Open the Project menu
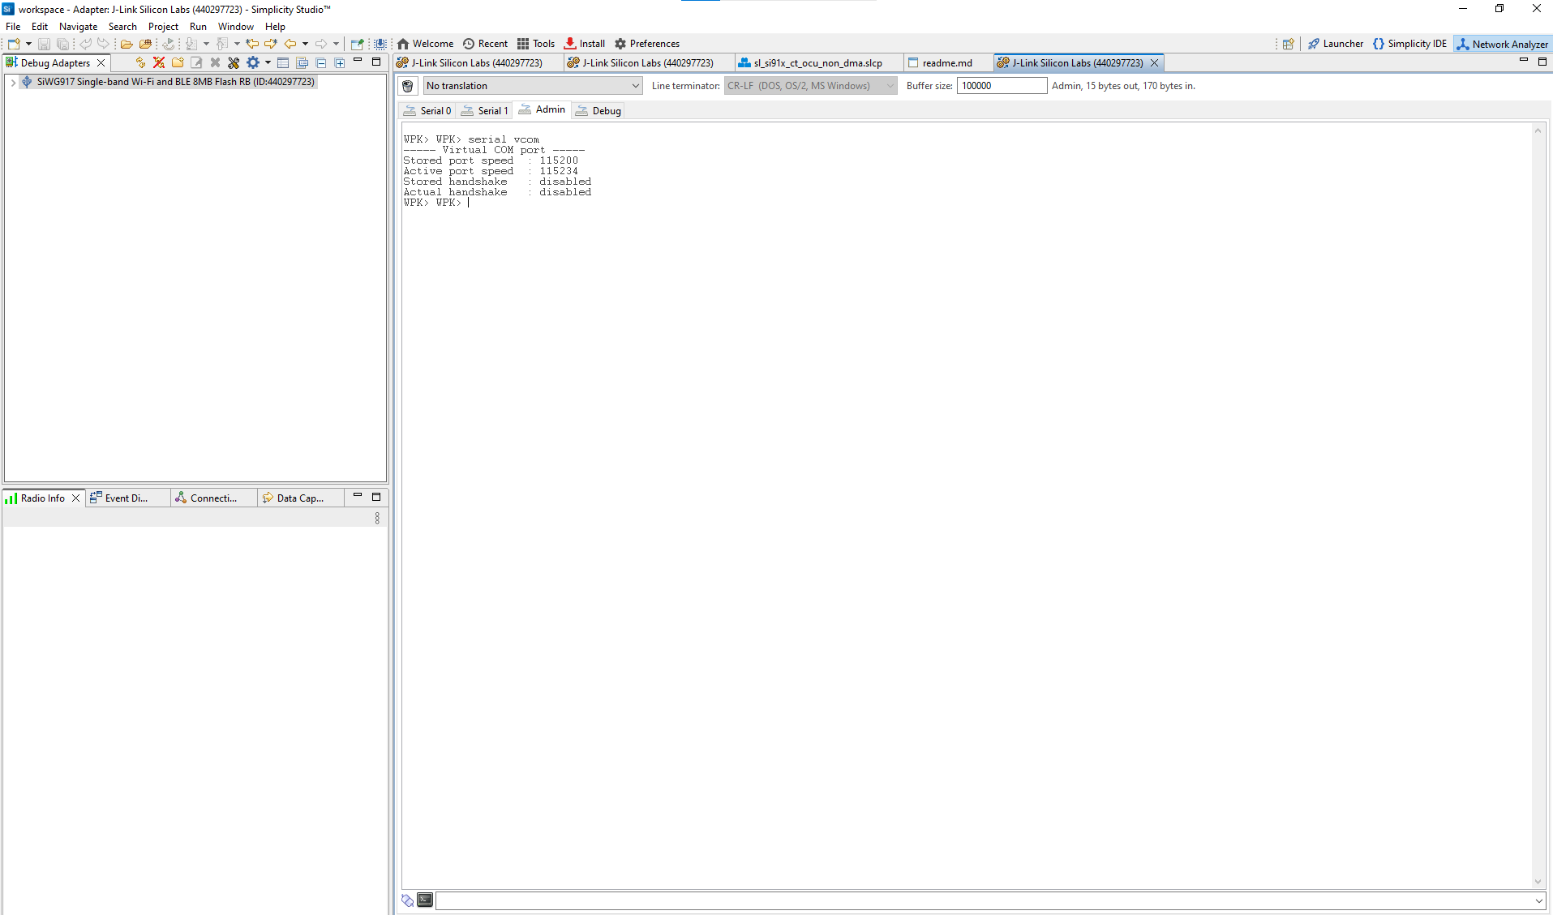The image size is (1553, 915). (163, 27)
